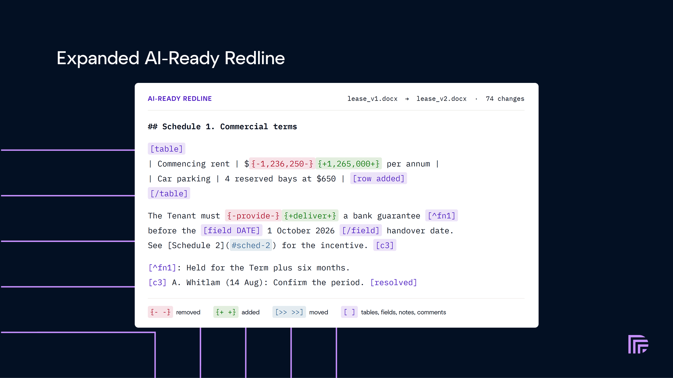Click 'a bank guarantee' text
Screen dimensions: 673x378
pos(382,216)
